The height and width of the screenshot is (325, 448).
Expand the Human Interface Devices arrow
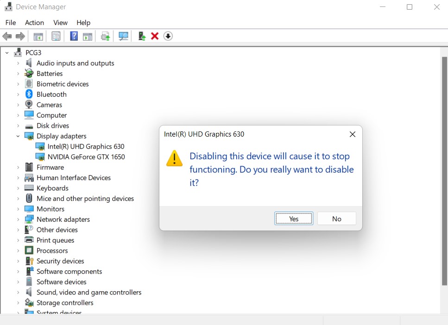click(x=18, y=178)
